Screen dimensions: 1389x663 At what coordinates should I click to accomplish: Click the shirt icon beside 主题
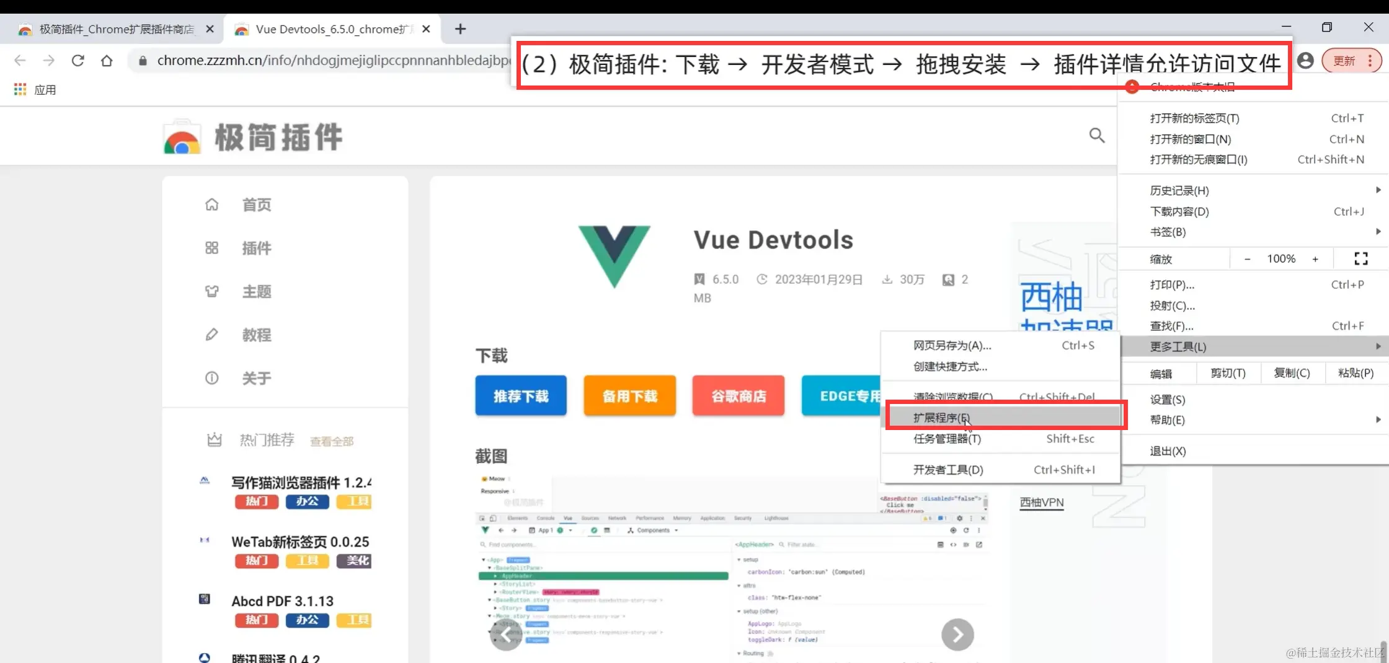(212, 291)
